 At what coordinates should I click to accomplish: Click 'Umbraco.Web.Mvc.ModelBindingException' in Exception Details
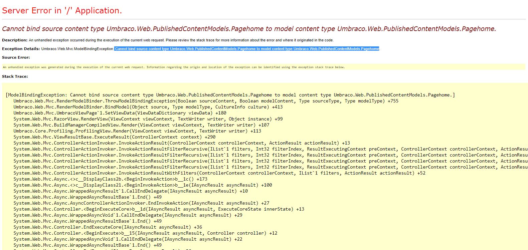(x=77, y=49)
